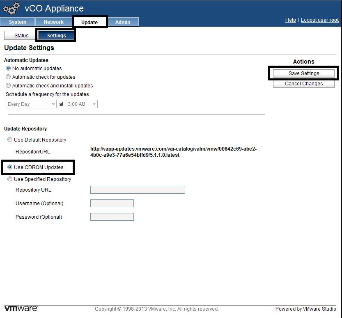
Task: Select Use Specified Repository radio button
Action: coord(10,179)
